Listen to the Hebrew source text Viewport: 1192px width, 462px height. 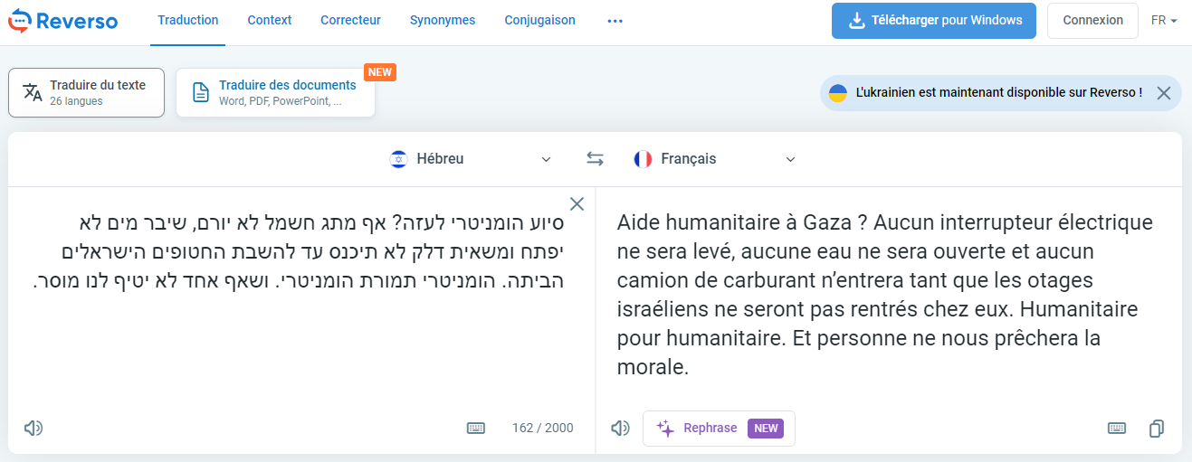pos(33,428)
